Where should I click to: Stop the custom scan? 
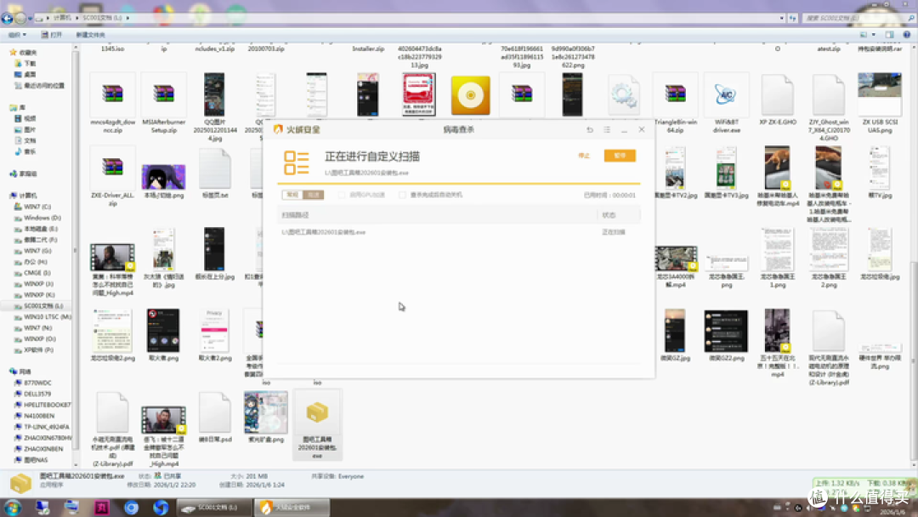point(584,156)
